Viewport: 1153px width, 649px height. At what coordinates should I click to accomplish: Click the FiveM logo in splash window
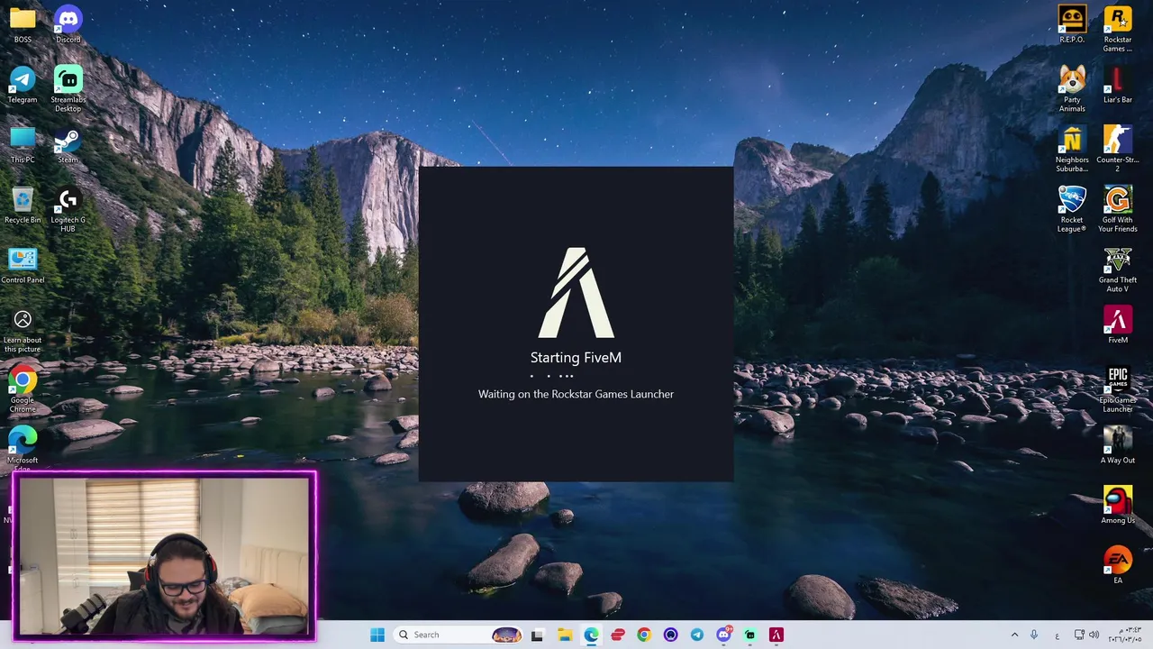click(576, 293)
